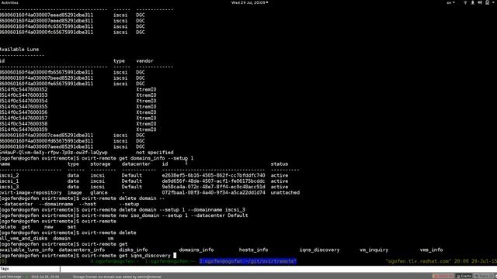The height and width of the screenshot is (279, 497).
Task: Click the '--domainname' completion option
Action: tap(56, 204)
